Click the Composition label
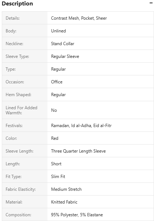Image resolution: width=154 pixels, height=221 pixels. [x=18, y=215]
